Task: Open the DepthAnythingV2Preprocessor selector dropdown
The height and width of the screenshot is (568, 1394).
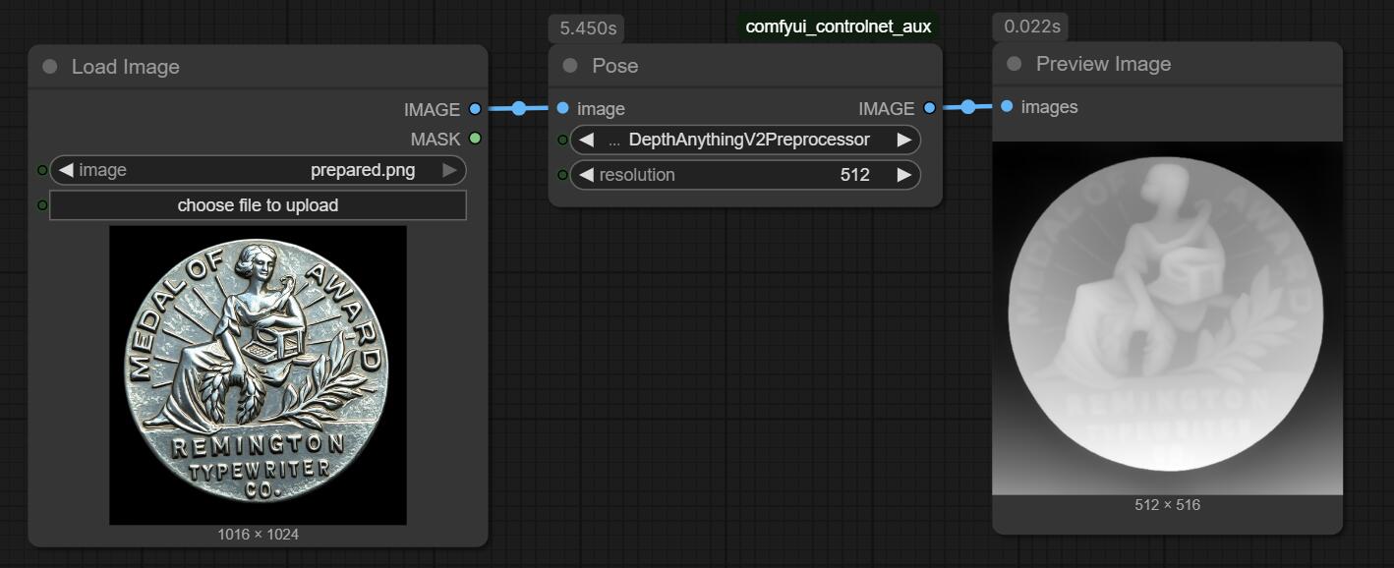Action: pyautogui.click(x=748, y=140)
